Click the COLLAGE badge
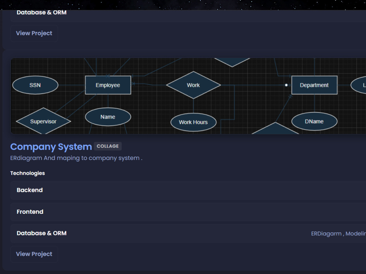The width and height of the screenshot is (366, 274). [108, 146]
